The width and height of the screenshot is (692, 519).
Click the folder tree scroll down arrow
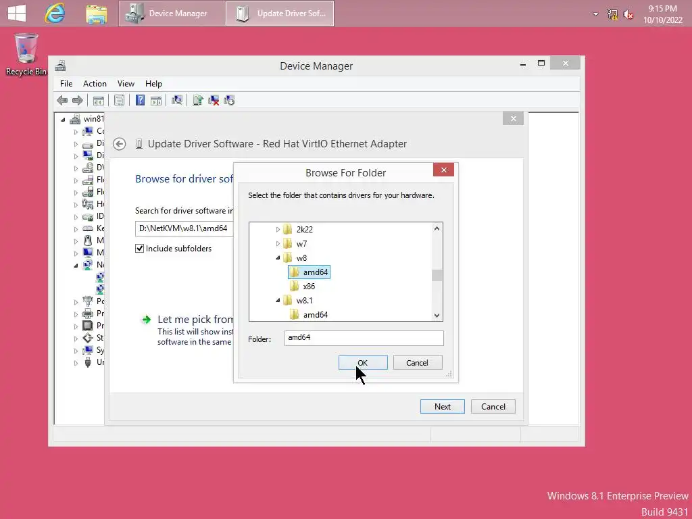point(437,315)
